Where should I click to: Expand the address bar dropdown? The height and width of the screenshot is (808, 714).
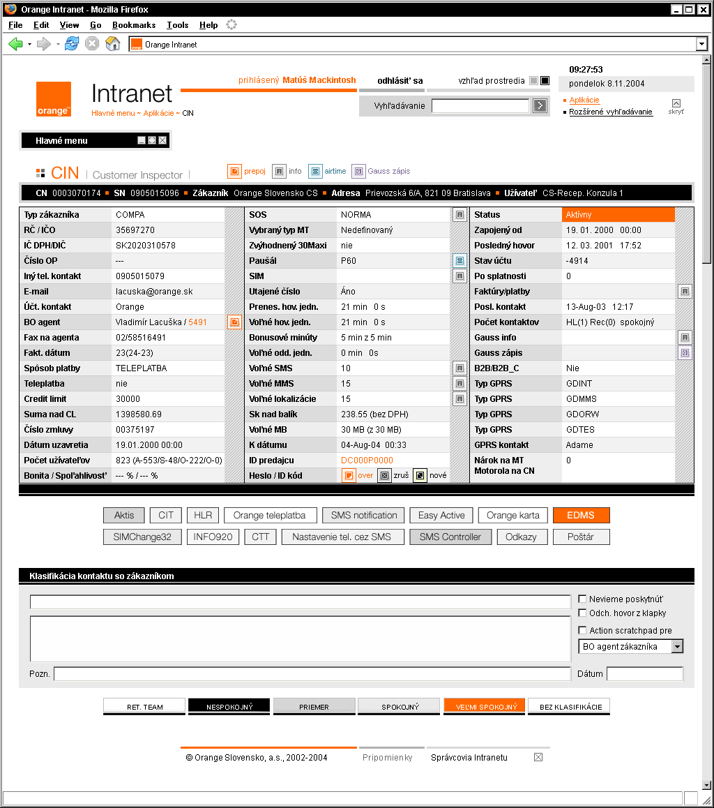point(701,45)
